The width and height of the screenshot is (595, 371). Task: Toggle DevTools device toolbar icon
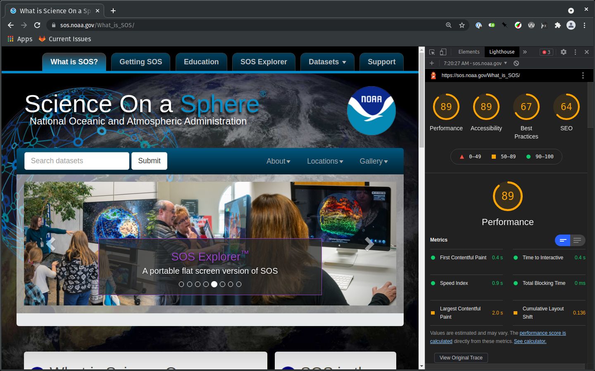(x=443, y=52)
